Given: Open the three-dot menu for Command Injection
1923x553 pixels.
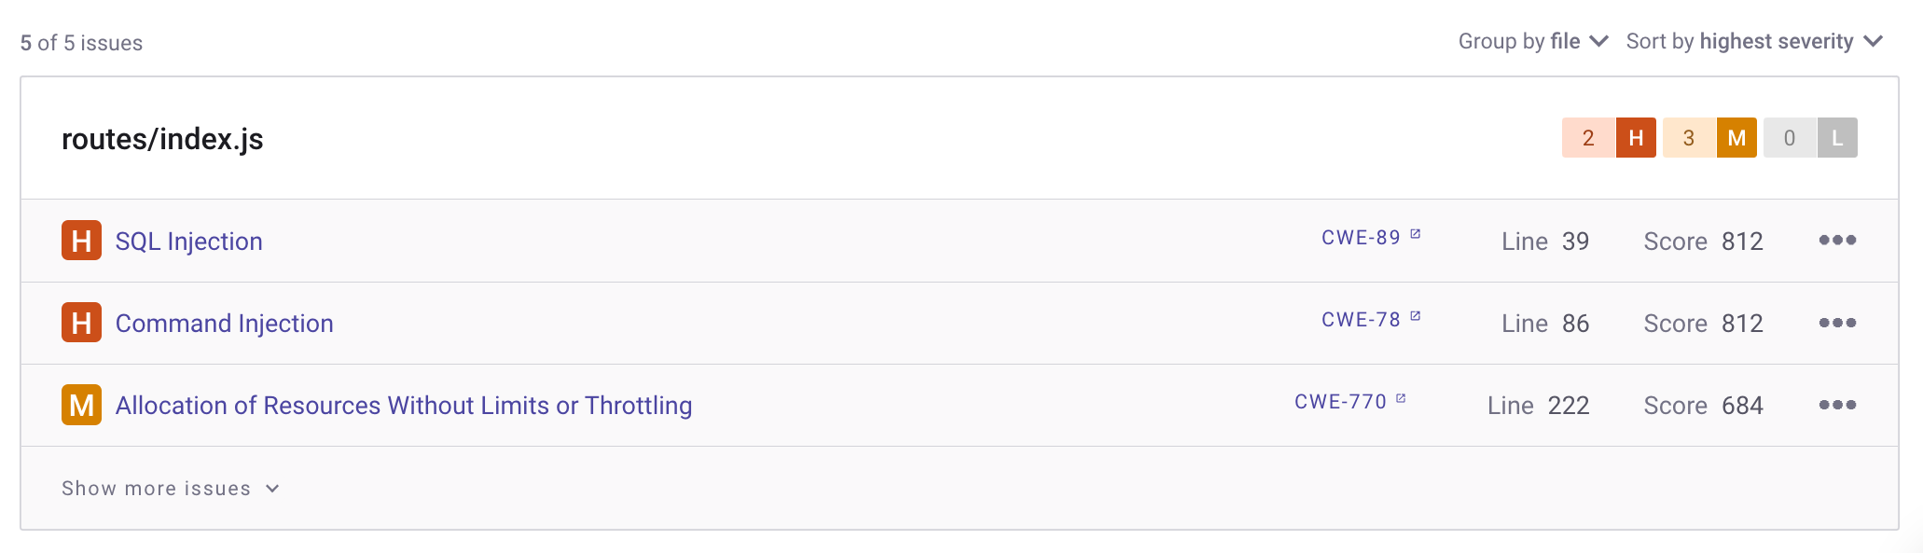Looking at the screenshot, I should [x=1837, y=323].
